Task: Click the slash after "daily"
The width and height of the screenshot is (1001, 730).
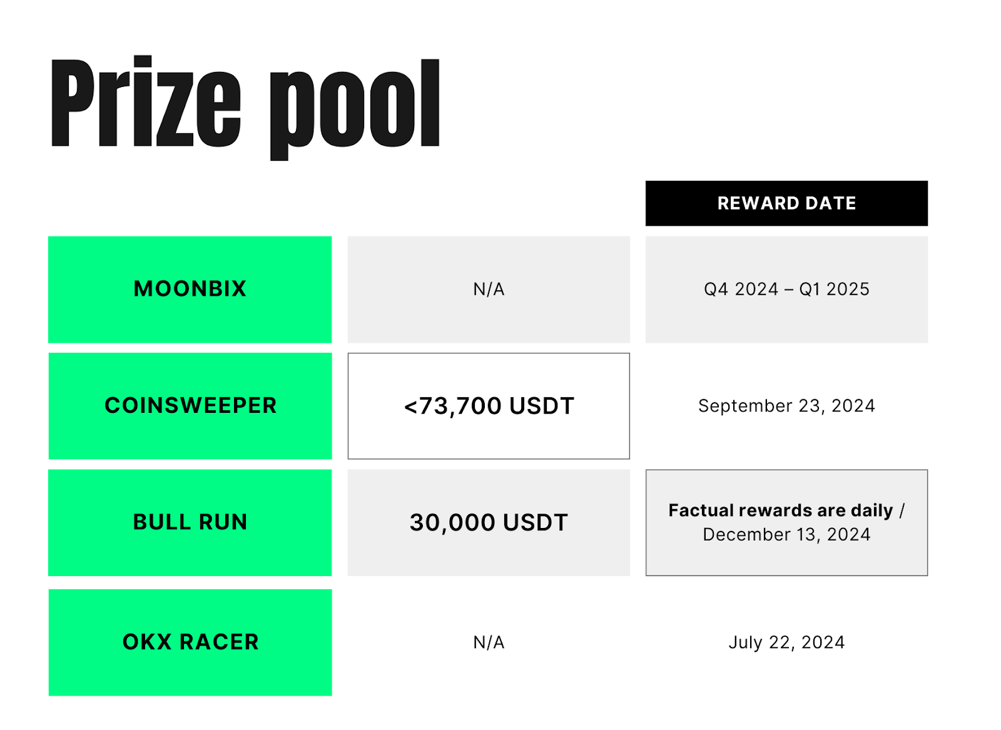Action: pos(902,511)
